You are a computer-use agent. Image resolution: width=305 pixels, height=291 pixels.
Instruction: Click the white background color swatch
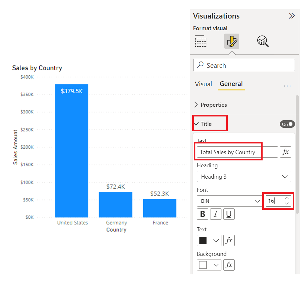coord(203,265)
